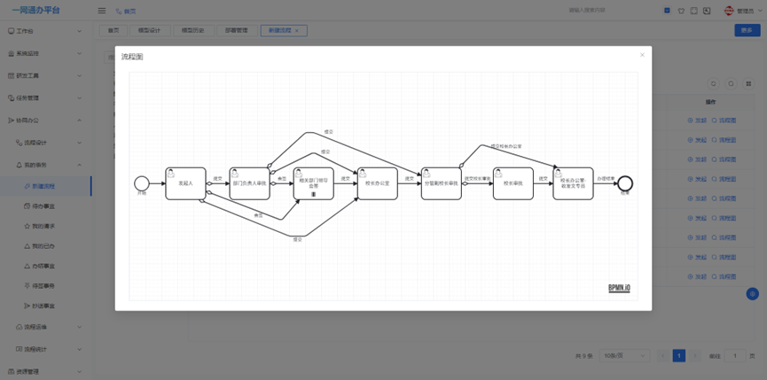Click the blue 更多 button
767x380 pixels.
(747, 30)
